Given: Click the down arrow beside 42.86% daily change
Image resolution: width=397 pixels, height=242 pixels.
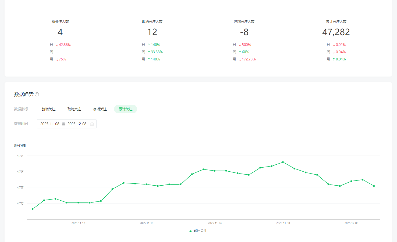Looking at the screenshot, I should click(x=57, y=45).
